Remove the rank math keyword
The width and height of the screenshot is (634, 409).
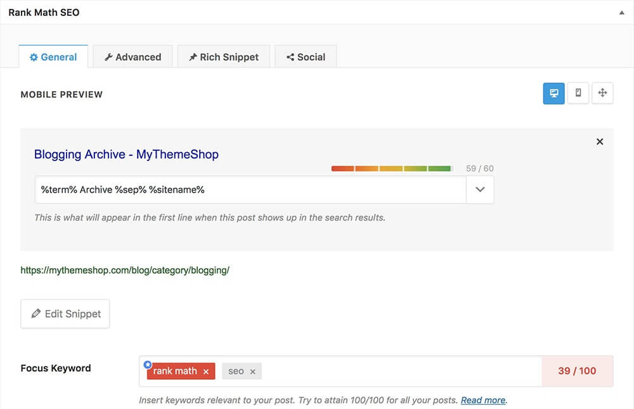(x=206, y=372)
